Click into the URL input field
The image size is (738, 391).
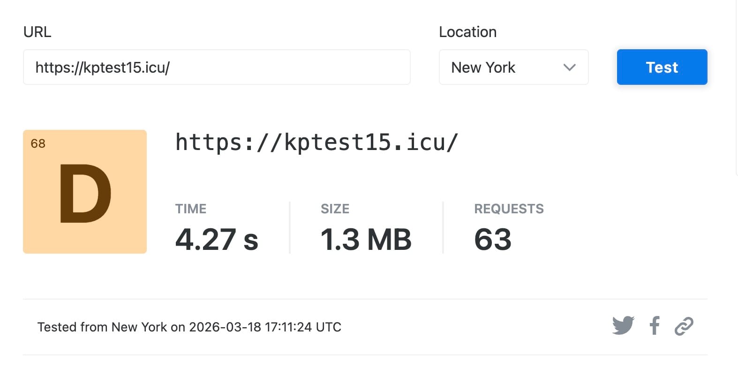point(217,68)
